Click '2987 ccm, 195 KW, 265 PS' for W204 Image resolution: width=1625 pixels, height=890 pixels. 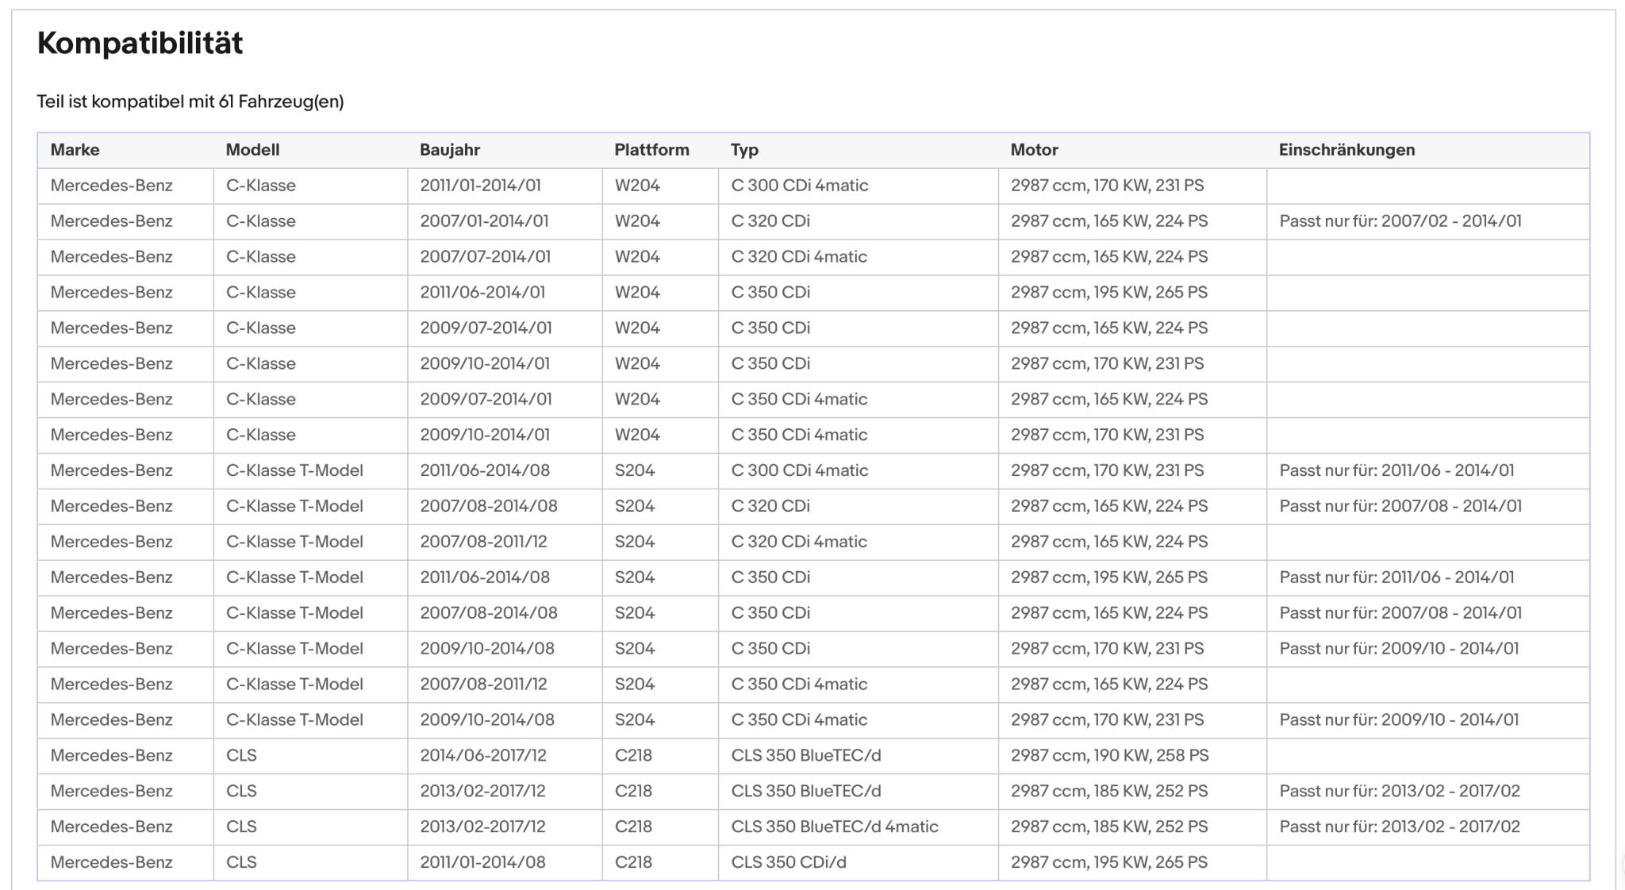pyautogui.click(x=1109, y=293)
